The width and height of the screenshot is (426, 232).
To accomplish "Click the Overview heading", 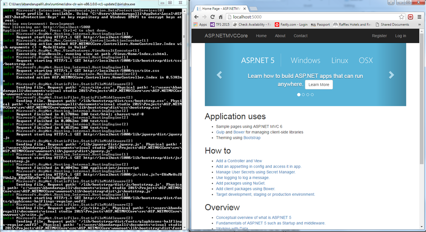I will point(222,207).
